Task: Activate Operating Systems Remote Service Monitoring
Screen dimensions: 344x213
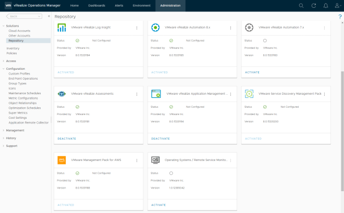Action: pyautogui.click(x=158, y=205)
